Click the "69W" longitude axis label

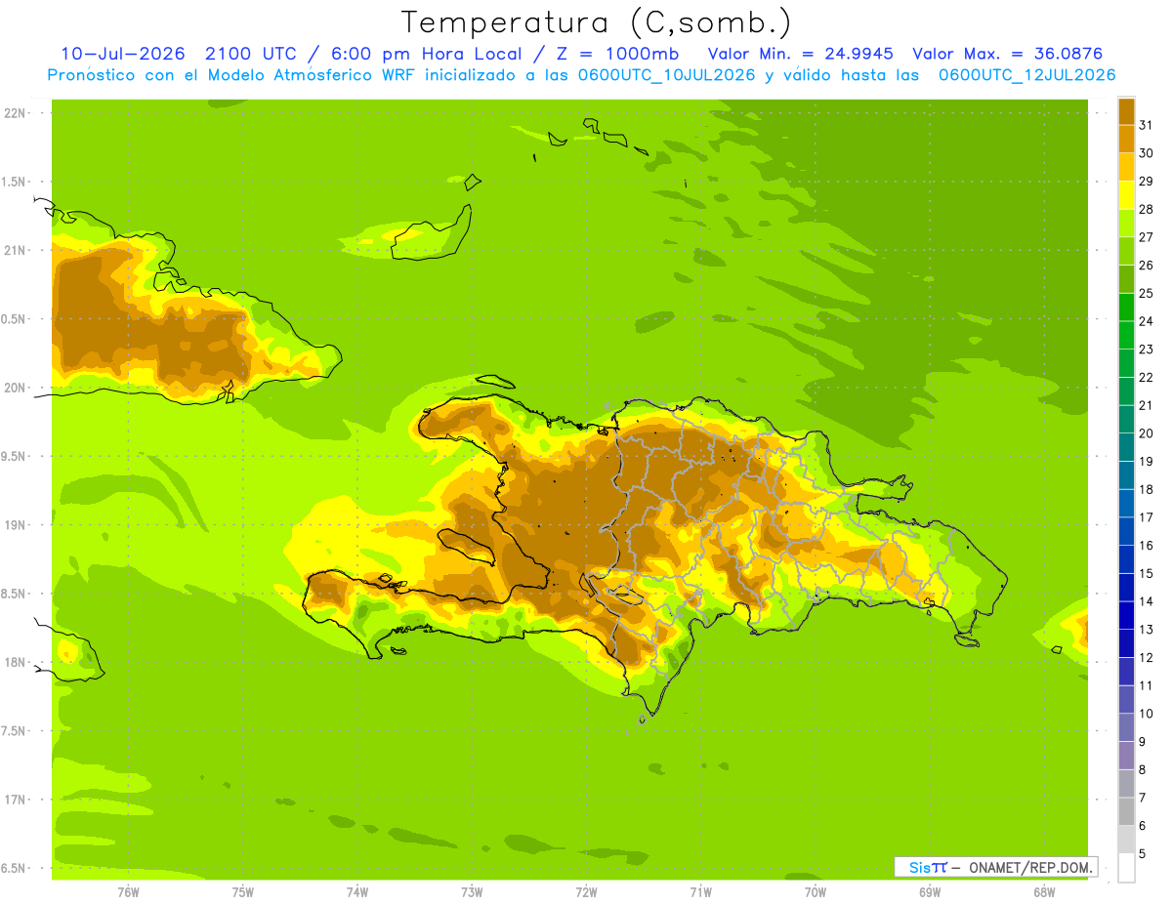(x=929, y=892)
